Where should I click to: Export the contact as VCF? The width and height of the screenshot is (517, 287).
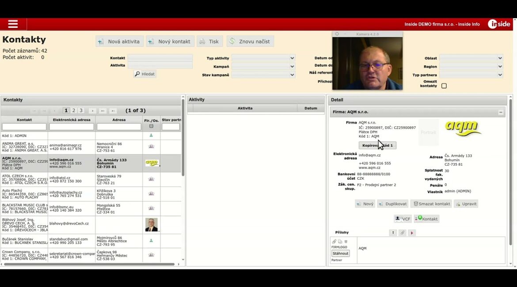(x=403, y=219)
